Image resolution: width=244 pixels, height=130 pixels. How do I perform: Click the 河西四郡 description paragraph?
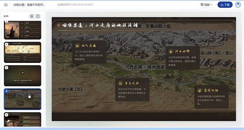pyautogui.click(x=182, y=61)
